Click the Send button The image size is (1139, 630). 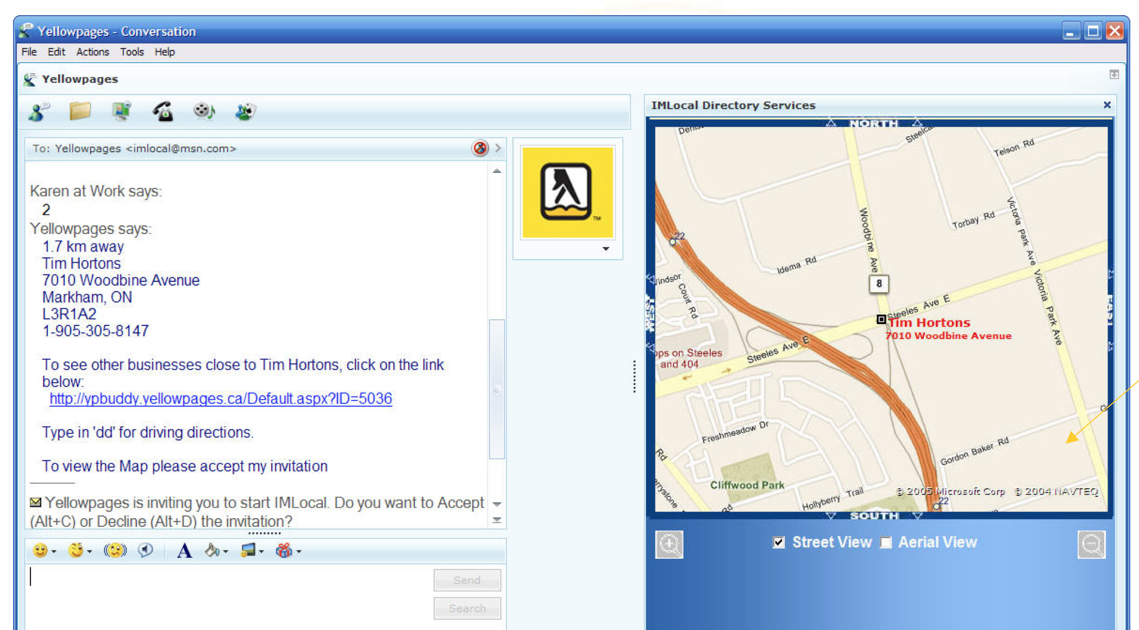click(467, 580)
